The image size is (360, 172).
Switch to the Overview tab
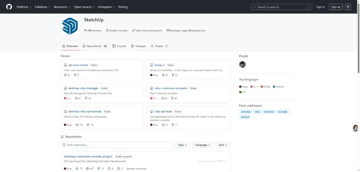coord(70,46)
